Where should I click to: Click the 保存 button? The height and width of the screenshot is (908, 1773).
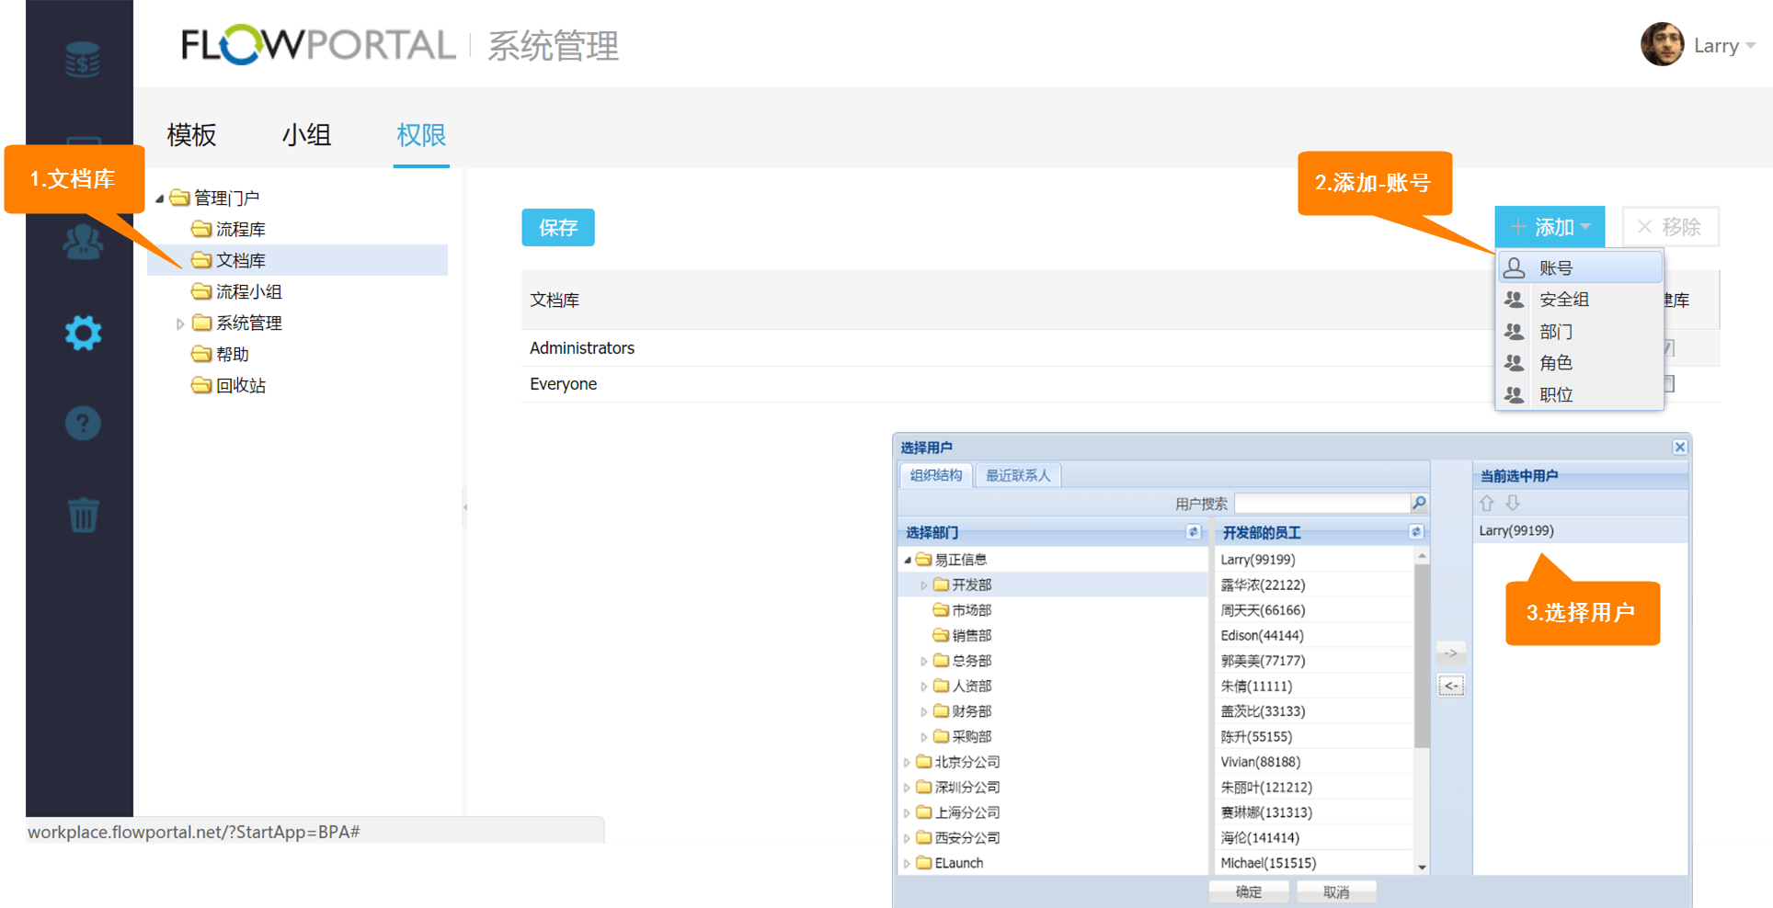pyautogui.click(x=557, y=228)
